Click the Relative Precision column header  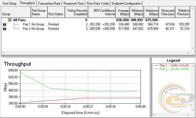(183, 12)
